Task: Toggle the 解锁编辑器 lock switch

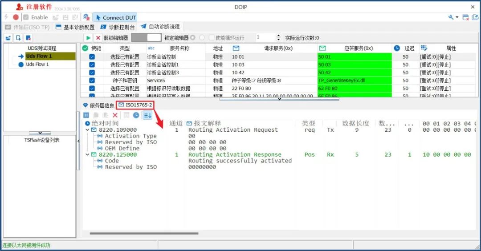Action: pos(147,38)
